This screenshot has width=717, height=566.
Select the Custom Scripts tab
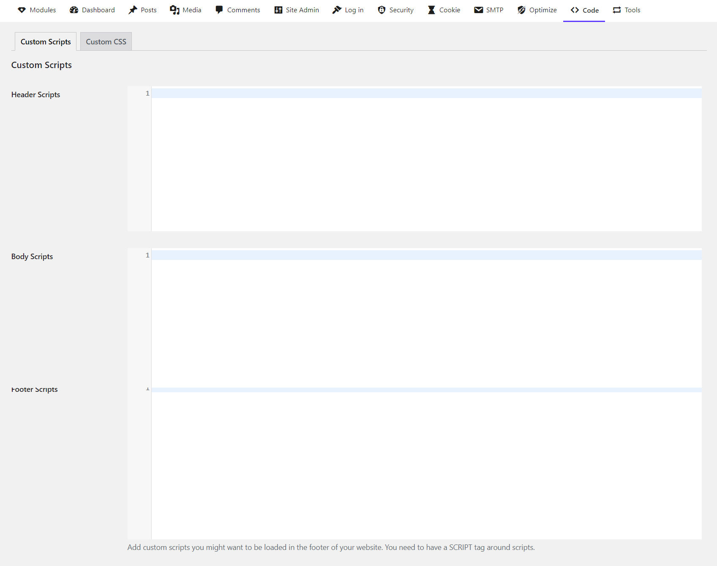[x=46, y=42]
